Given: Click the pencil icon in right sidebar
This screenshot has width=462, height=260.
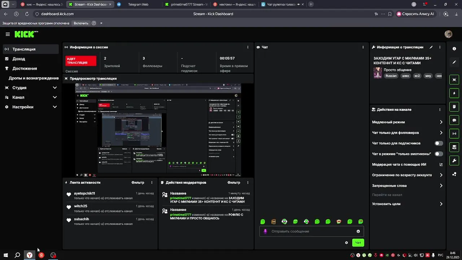Looking at the screenshot, I should point(454,62).
